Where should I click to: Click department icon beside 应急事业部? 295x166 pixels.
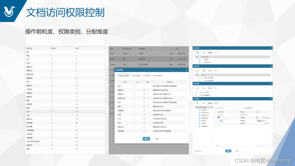click(200, 126)
